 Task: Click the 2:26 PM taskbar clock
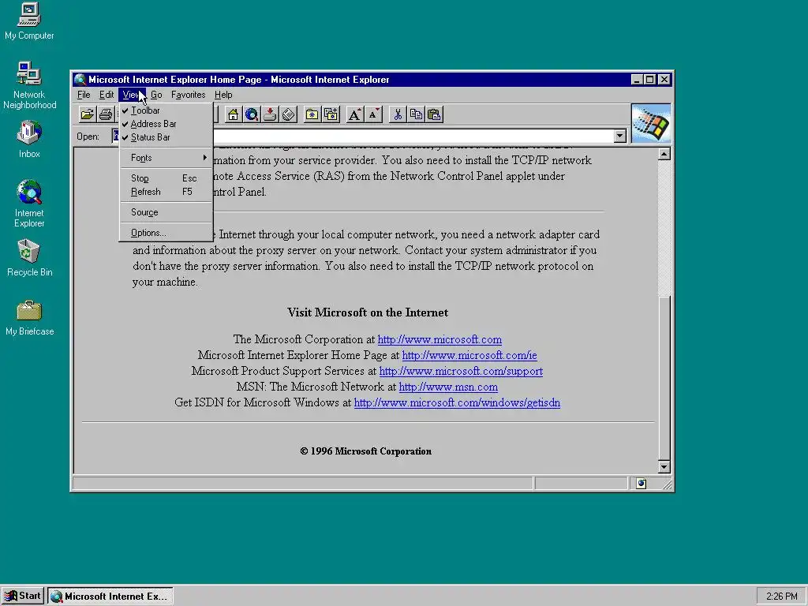[x=781, y=597]
